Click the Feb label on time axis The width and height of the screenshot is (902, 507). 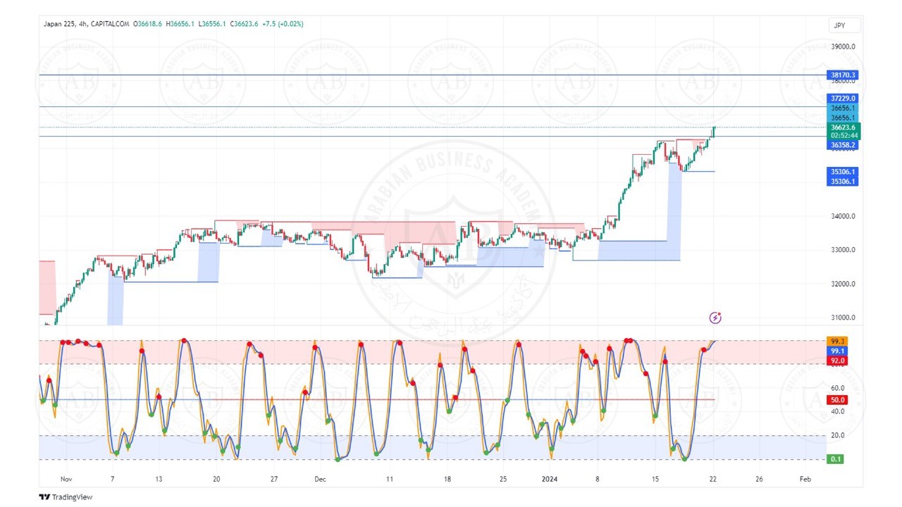(805, 479)
